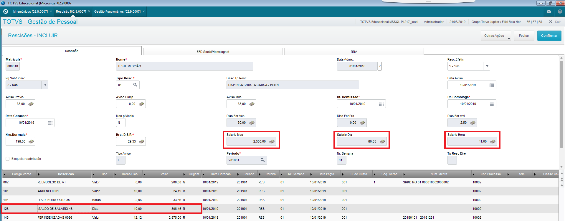Click Descricao column header arrow
Screen dimensions: 565x221
coord(39,174)
